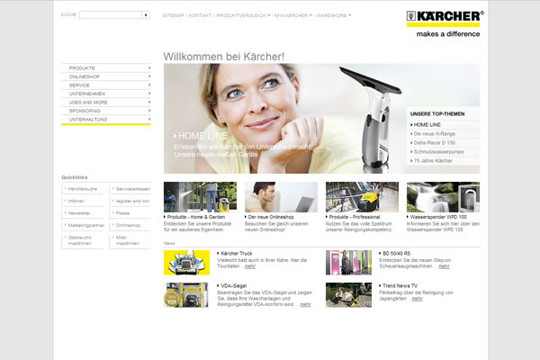Select Die neue X-Range theme
540x360 pixels.
coord(435,134)
